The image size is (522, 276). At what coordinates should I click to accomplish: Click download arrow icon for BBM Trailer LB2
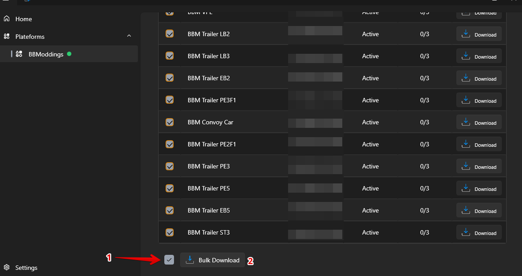pos(466,34)
